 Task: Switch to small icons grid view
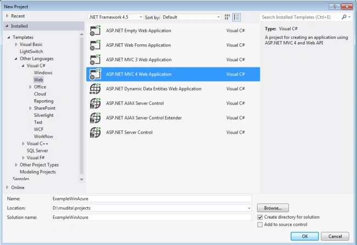[227, 18]
